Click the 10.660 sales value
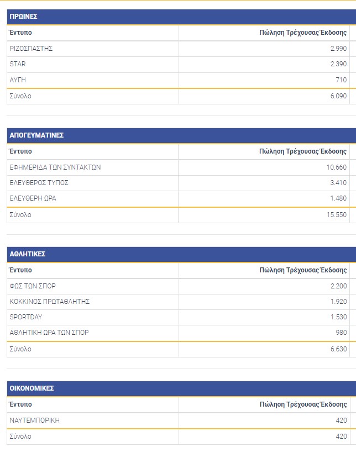The width and height of the screenshot is (356, 463). (337, 167)
